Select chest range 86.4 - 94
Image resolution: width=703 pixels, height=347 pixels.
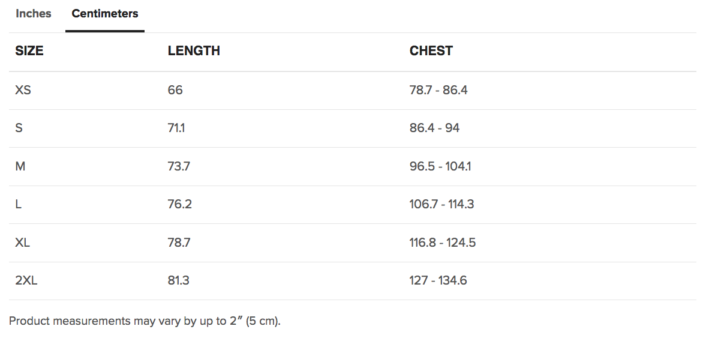(x=434, y=128)
